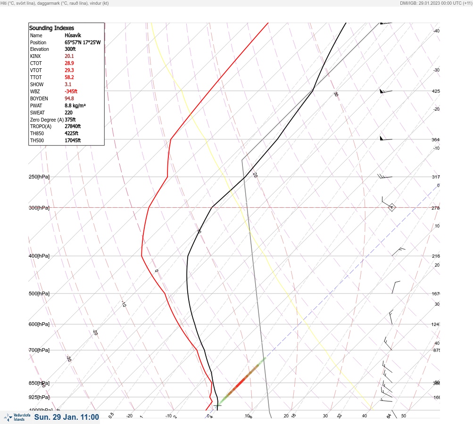The height and width of the screenshot is (424, 473).
Task: Click the PWAT value '8.8 kg/m²'
Action: (x=75, y=106)
